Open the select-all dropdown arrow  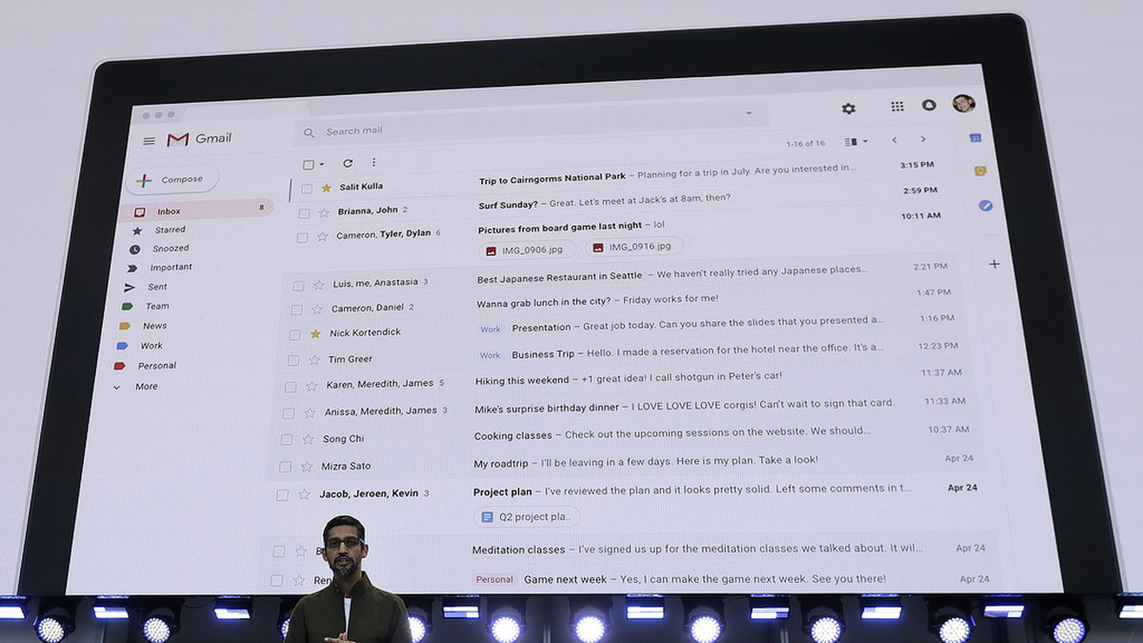pyautogui.click(x=322, y=165)
